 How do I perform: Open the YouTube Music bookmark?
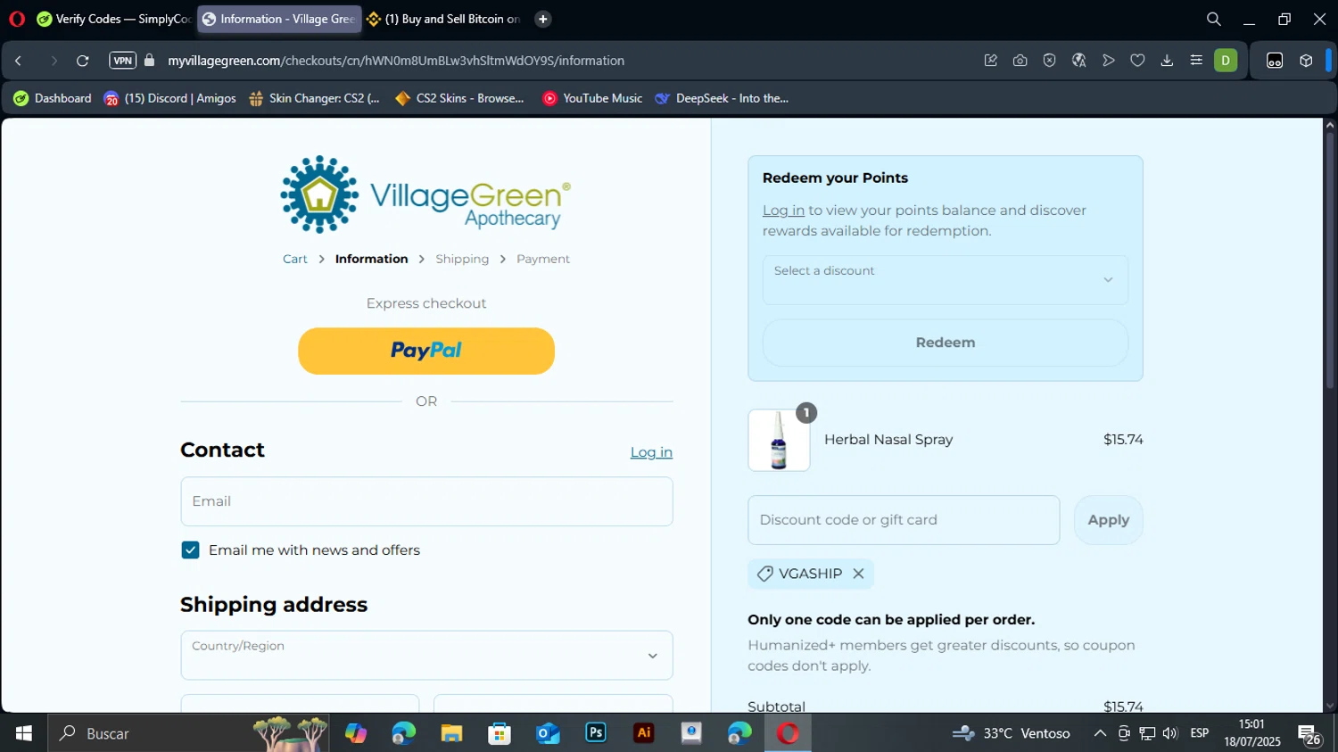tap(592, 98)
